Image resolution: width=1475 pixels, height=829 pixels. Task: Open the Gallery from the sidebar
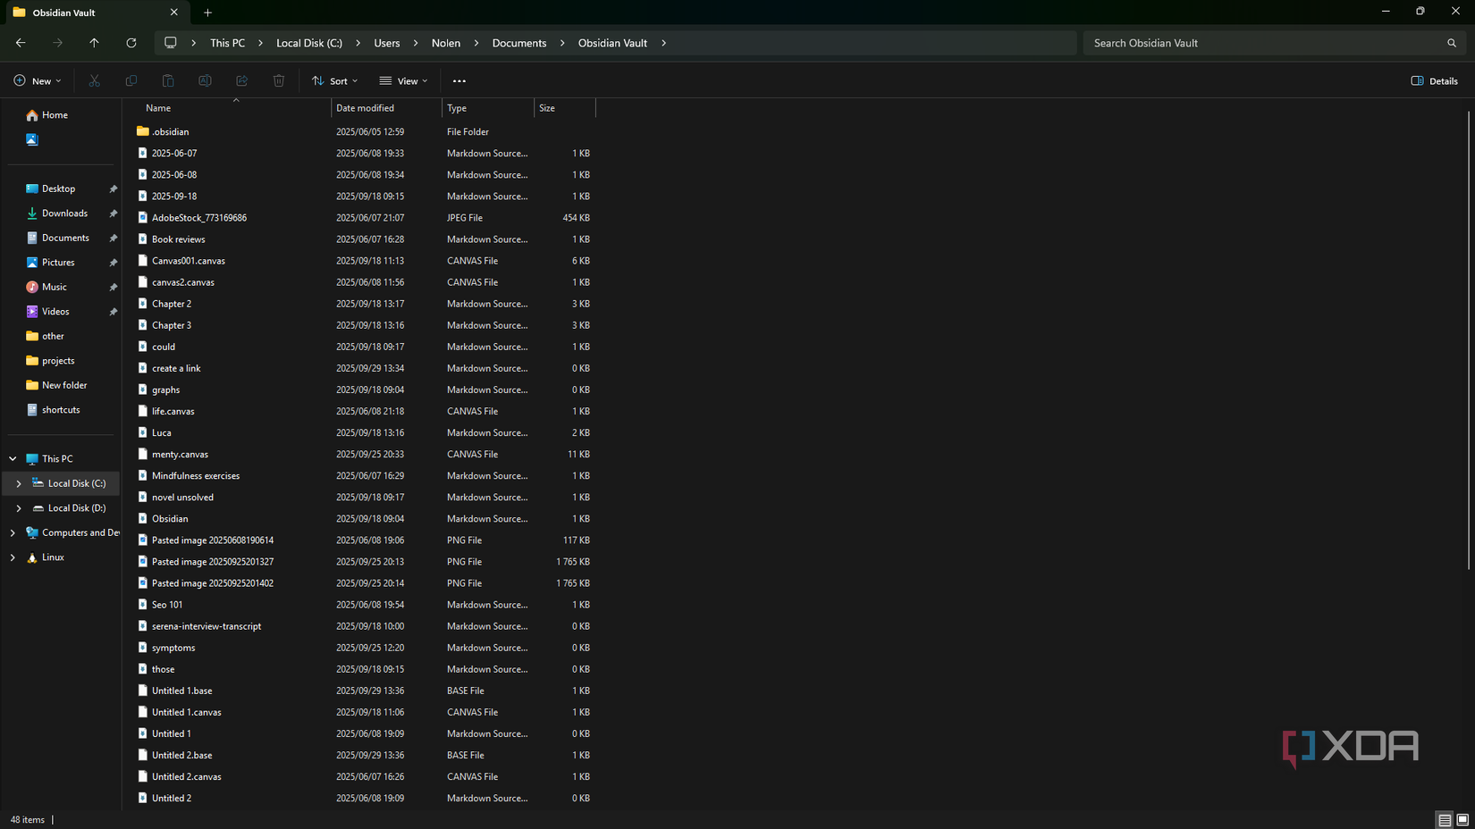click(x=31, y=139)
